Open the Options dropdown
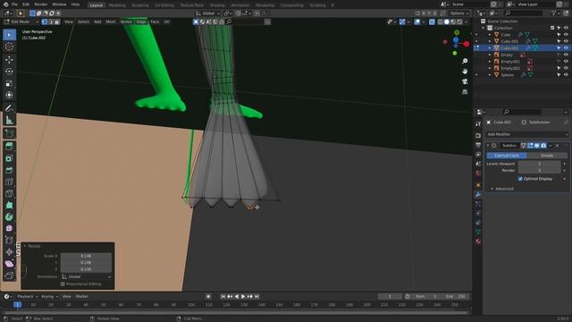Image resolution: width=572 pixels, height=322 pixels. pyautogui.click(x=458, y=13)
